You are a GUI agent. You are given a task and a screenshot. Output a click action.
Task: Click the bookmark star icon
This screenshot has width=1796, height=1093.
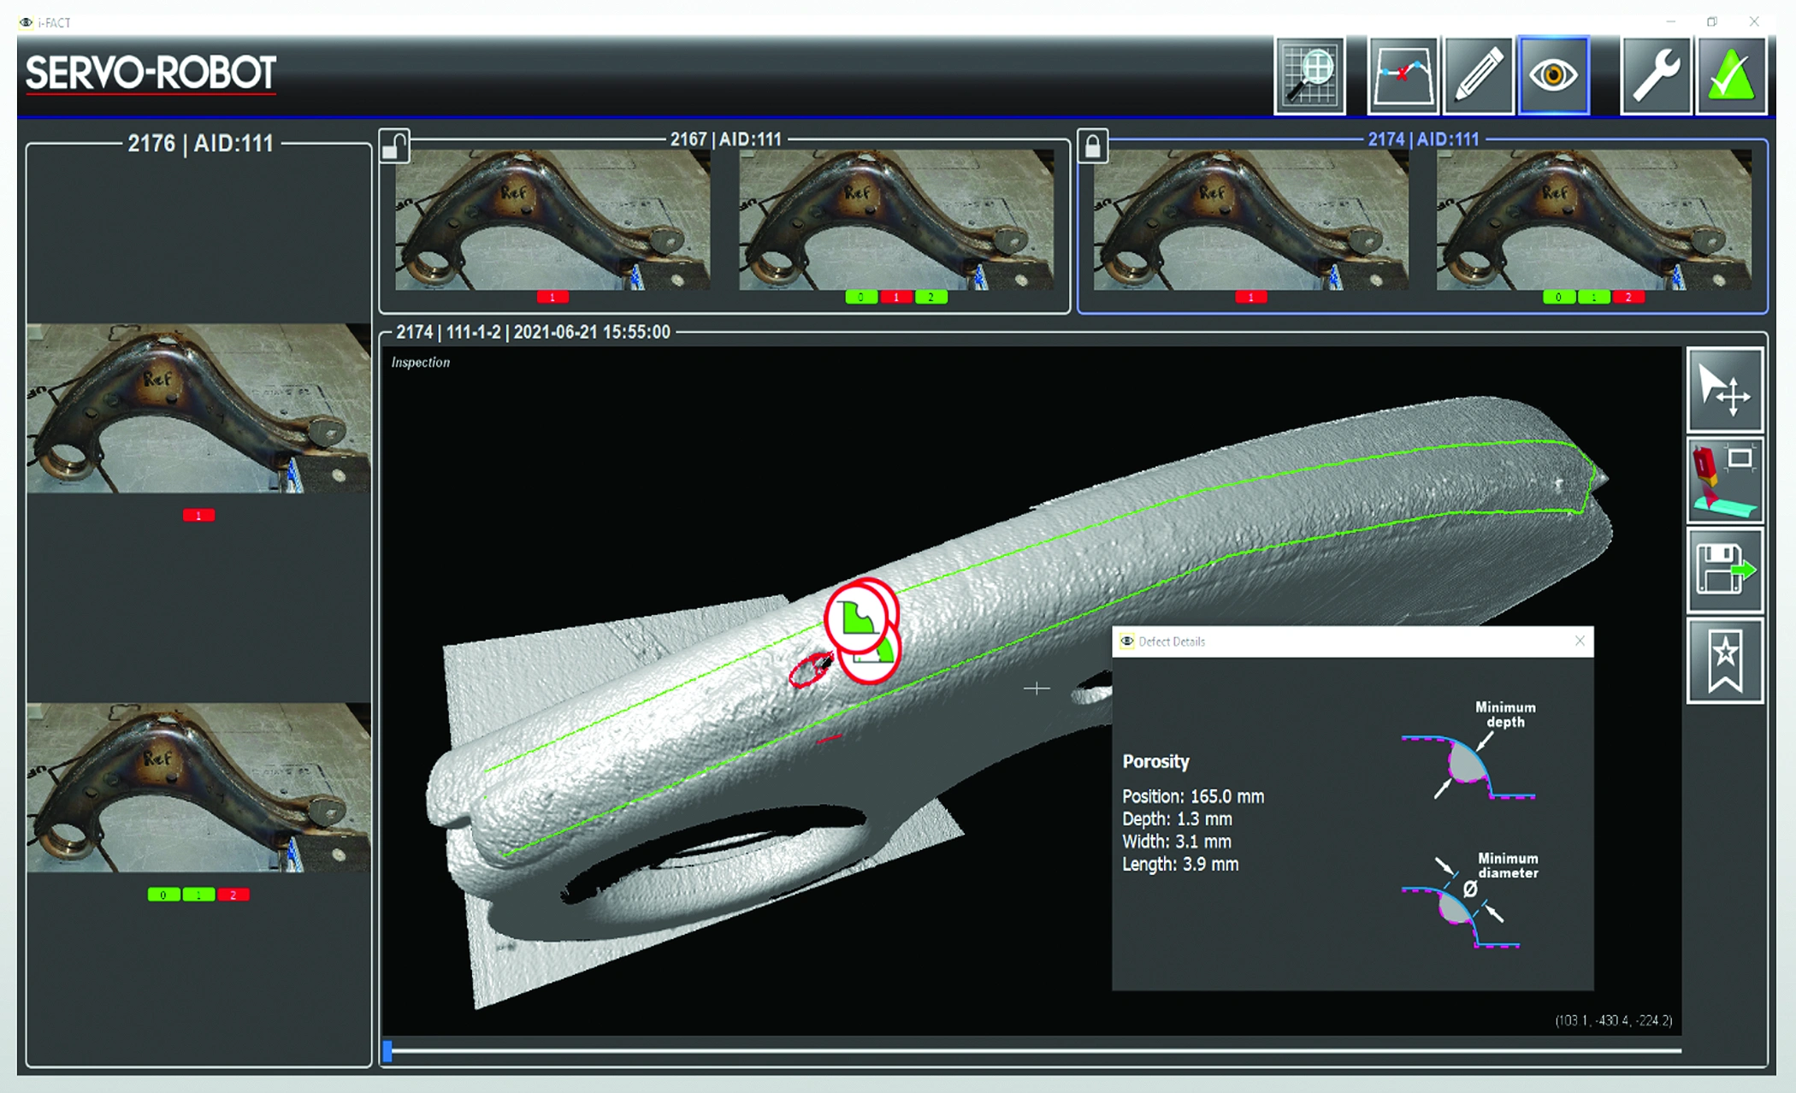[x=1725, y=661]
